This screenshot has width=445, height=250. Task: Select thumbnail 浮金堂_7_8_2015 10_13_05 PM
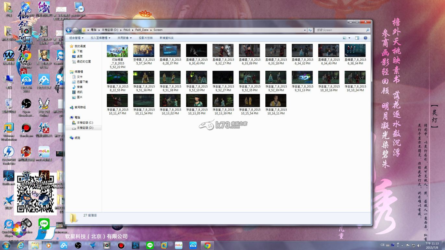[x=197, y=101]
